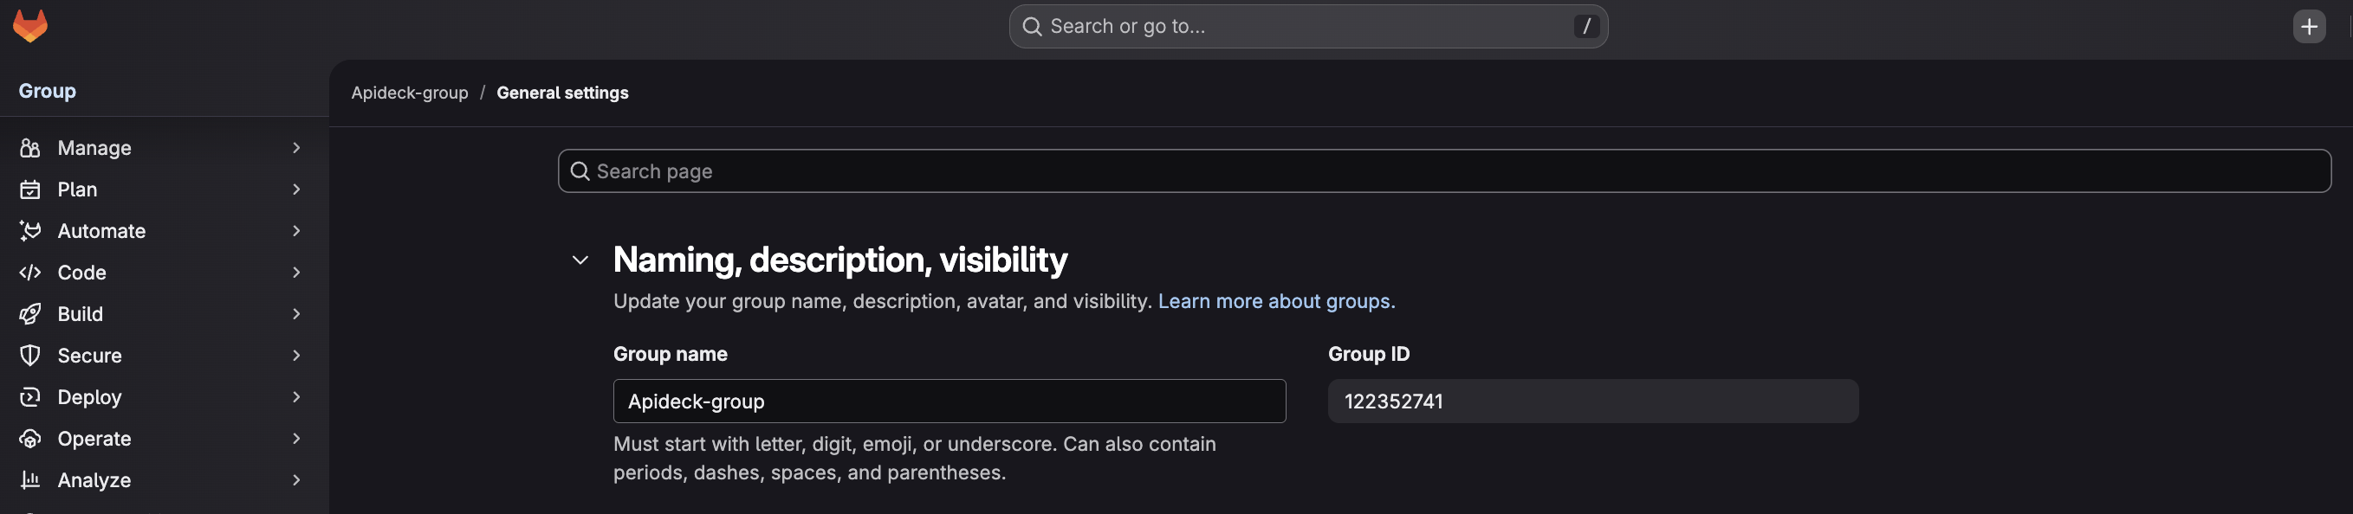Open the GitLab home logo
Screen dimensions: 2353x514
[30, 26]
